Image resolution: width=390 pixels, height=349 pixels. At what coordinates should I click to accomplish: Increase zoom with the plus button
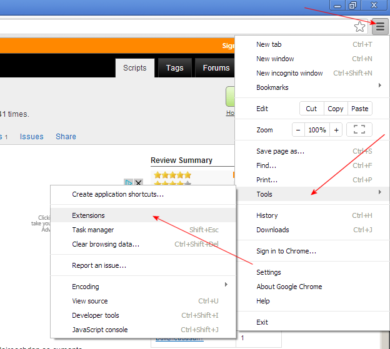337,130
